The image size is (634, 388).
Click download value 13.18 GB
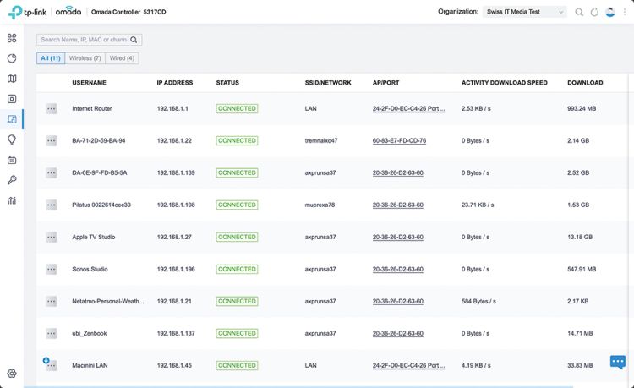580,237
